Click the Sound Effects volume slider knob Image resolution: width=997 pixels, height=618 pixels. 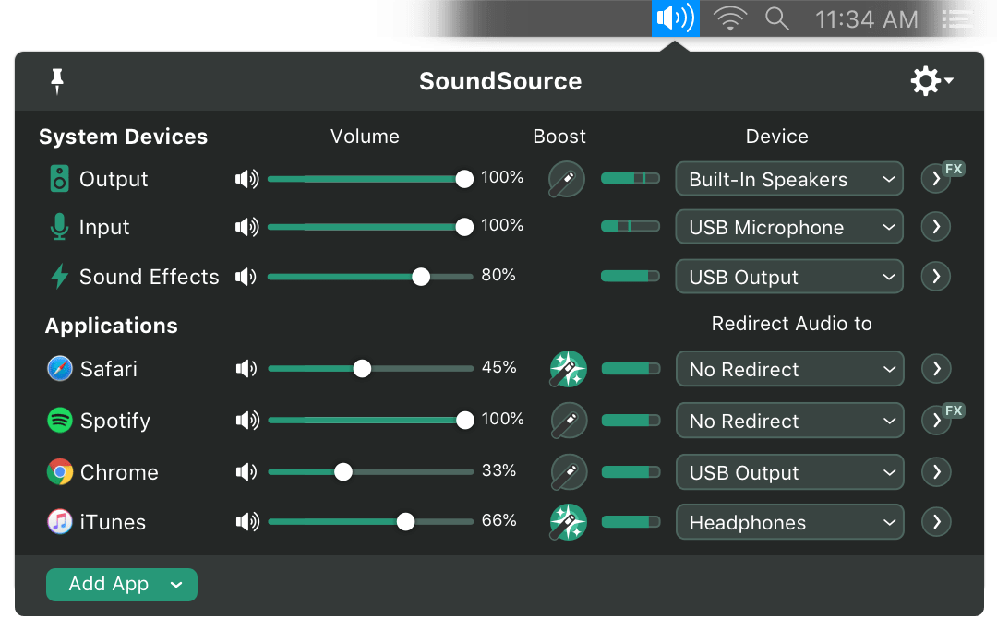click(421, 277)
